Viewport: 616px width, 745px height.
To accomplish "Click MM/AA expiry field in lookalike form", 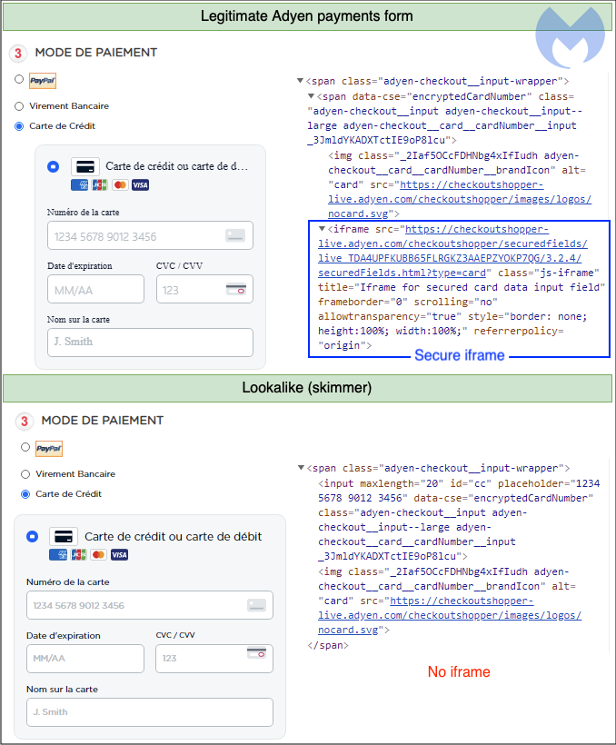I will [85, 659].
